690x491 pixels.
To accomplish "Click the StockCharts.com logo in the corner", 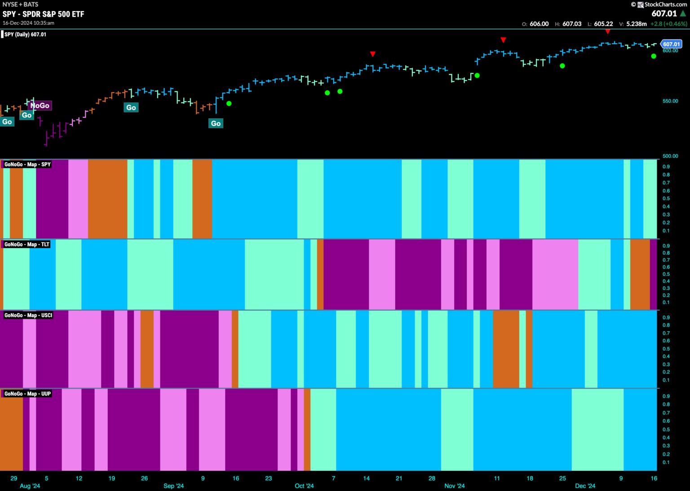I will pos(659,4).
